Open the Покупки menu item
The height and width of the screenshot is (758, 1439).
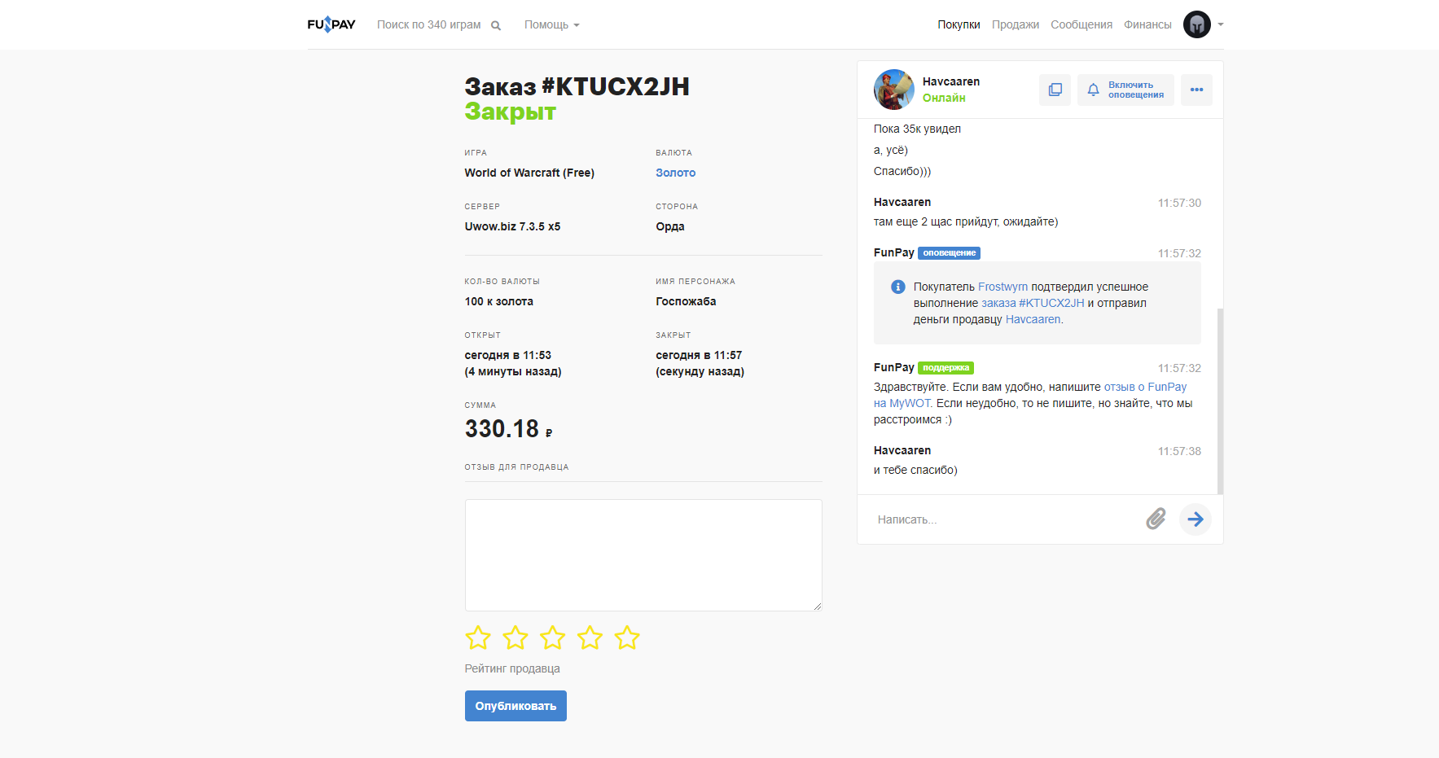[x=959, y=24]
